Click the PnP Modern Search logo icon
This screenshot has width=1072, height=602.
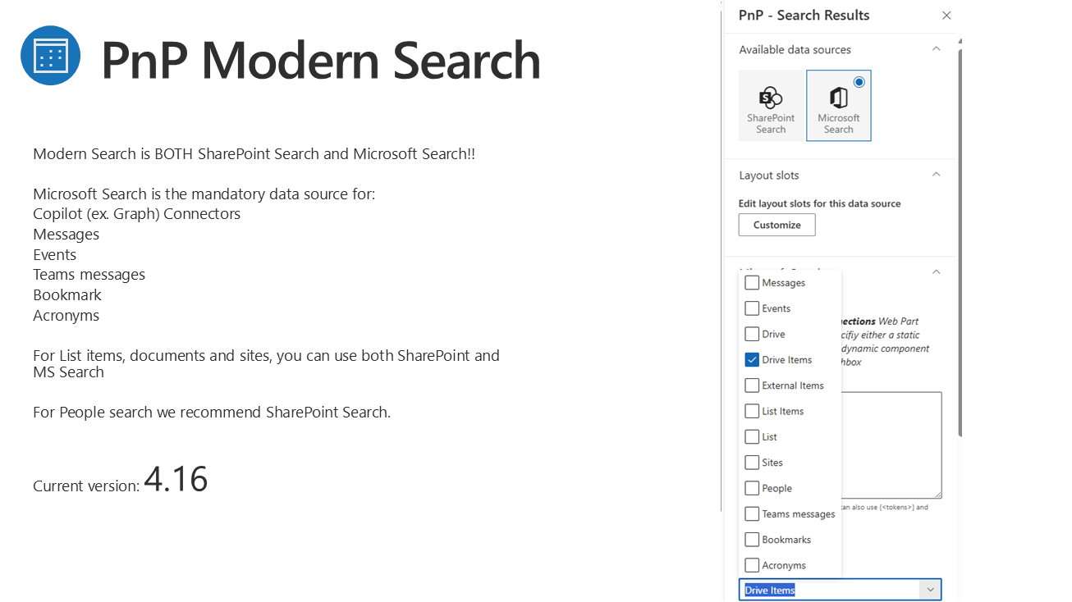pos(50,56)
